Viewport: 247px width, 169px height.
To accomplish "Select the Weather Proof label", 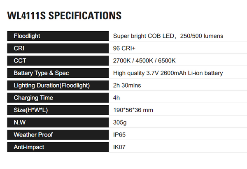I will click(58, 135).
